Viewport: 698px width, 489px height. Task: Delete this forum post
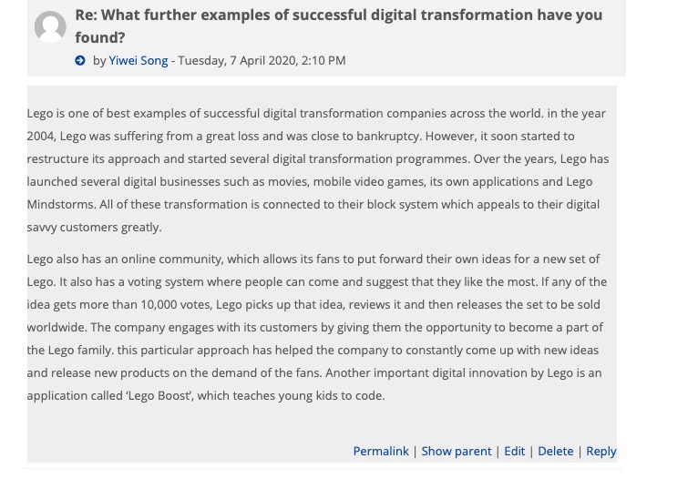555,451
